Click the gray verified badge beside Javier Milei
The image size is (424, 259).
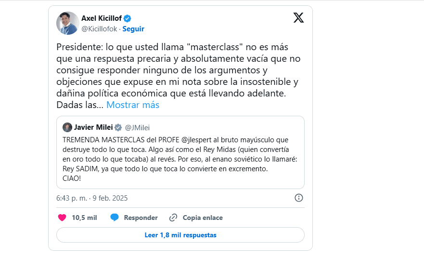pos(117,127)
